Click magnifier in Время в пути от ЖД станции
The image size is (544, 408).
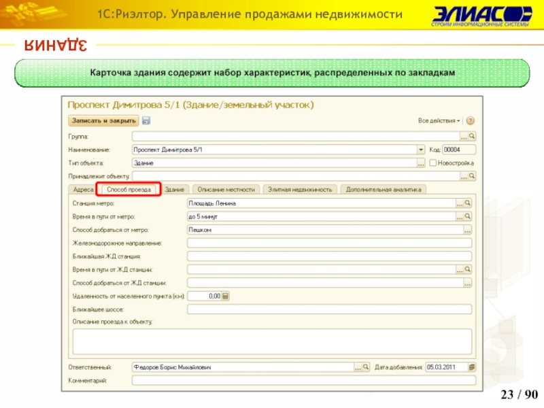(x=467, y=269)
